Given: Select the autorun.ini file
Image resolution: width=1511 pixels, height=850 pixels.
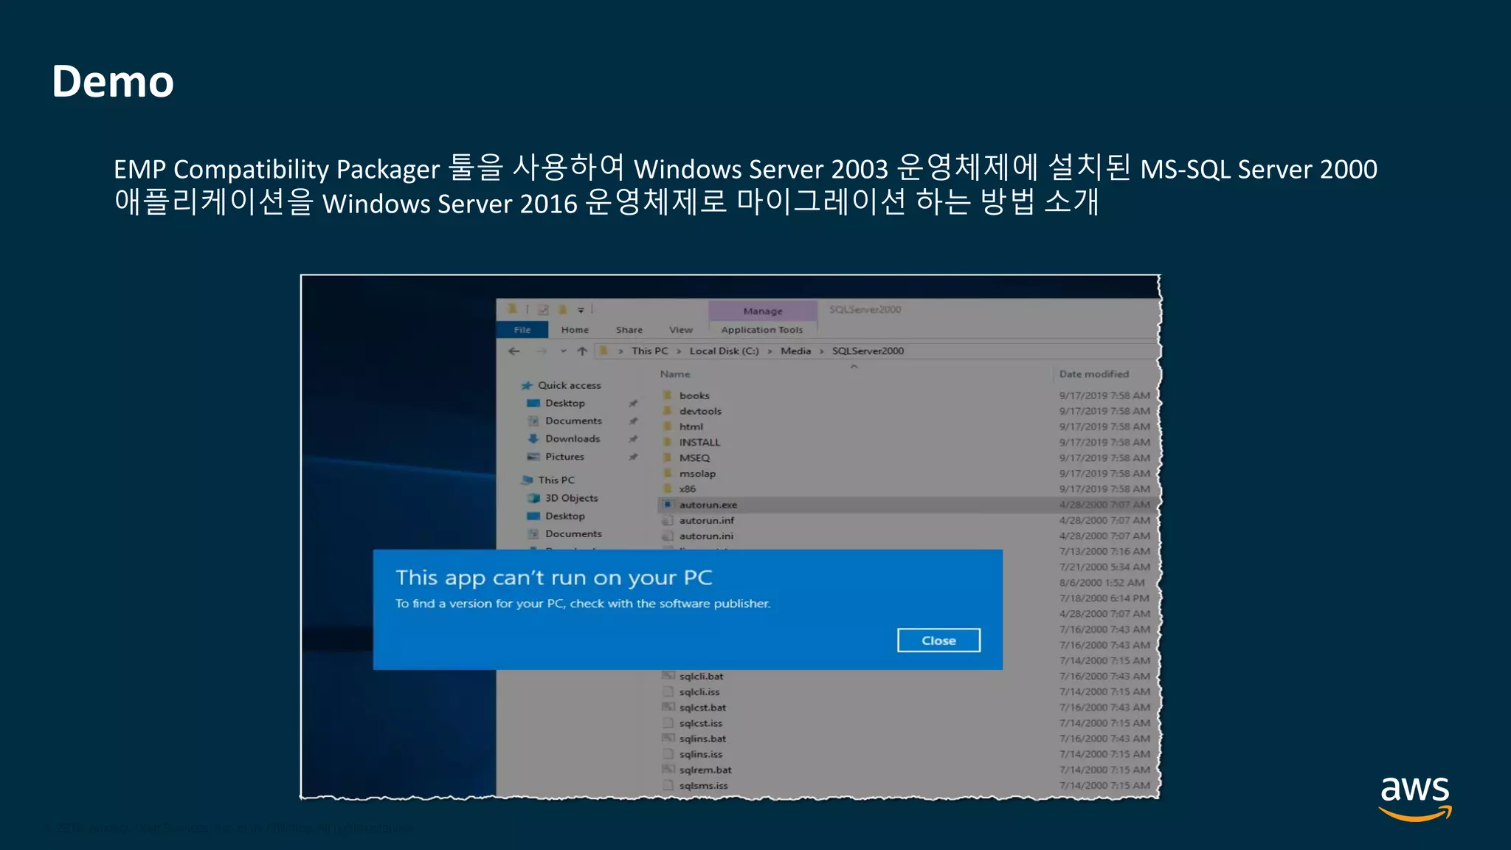Looking at the screenshot, I should (x=706, y=536).
